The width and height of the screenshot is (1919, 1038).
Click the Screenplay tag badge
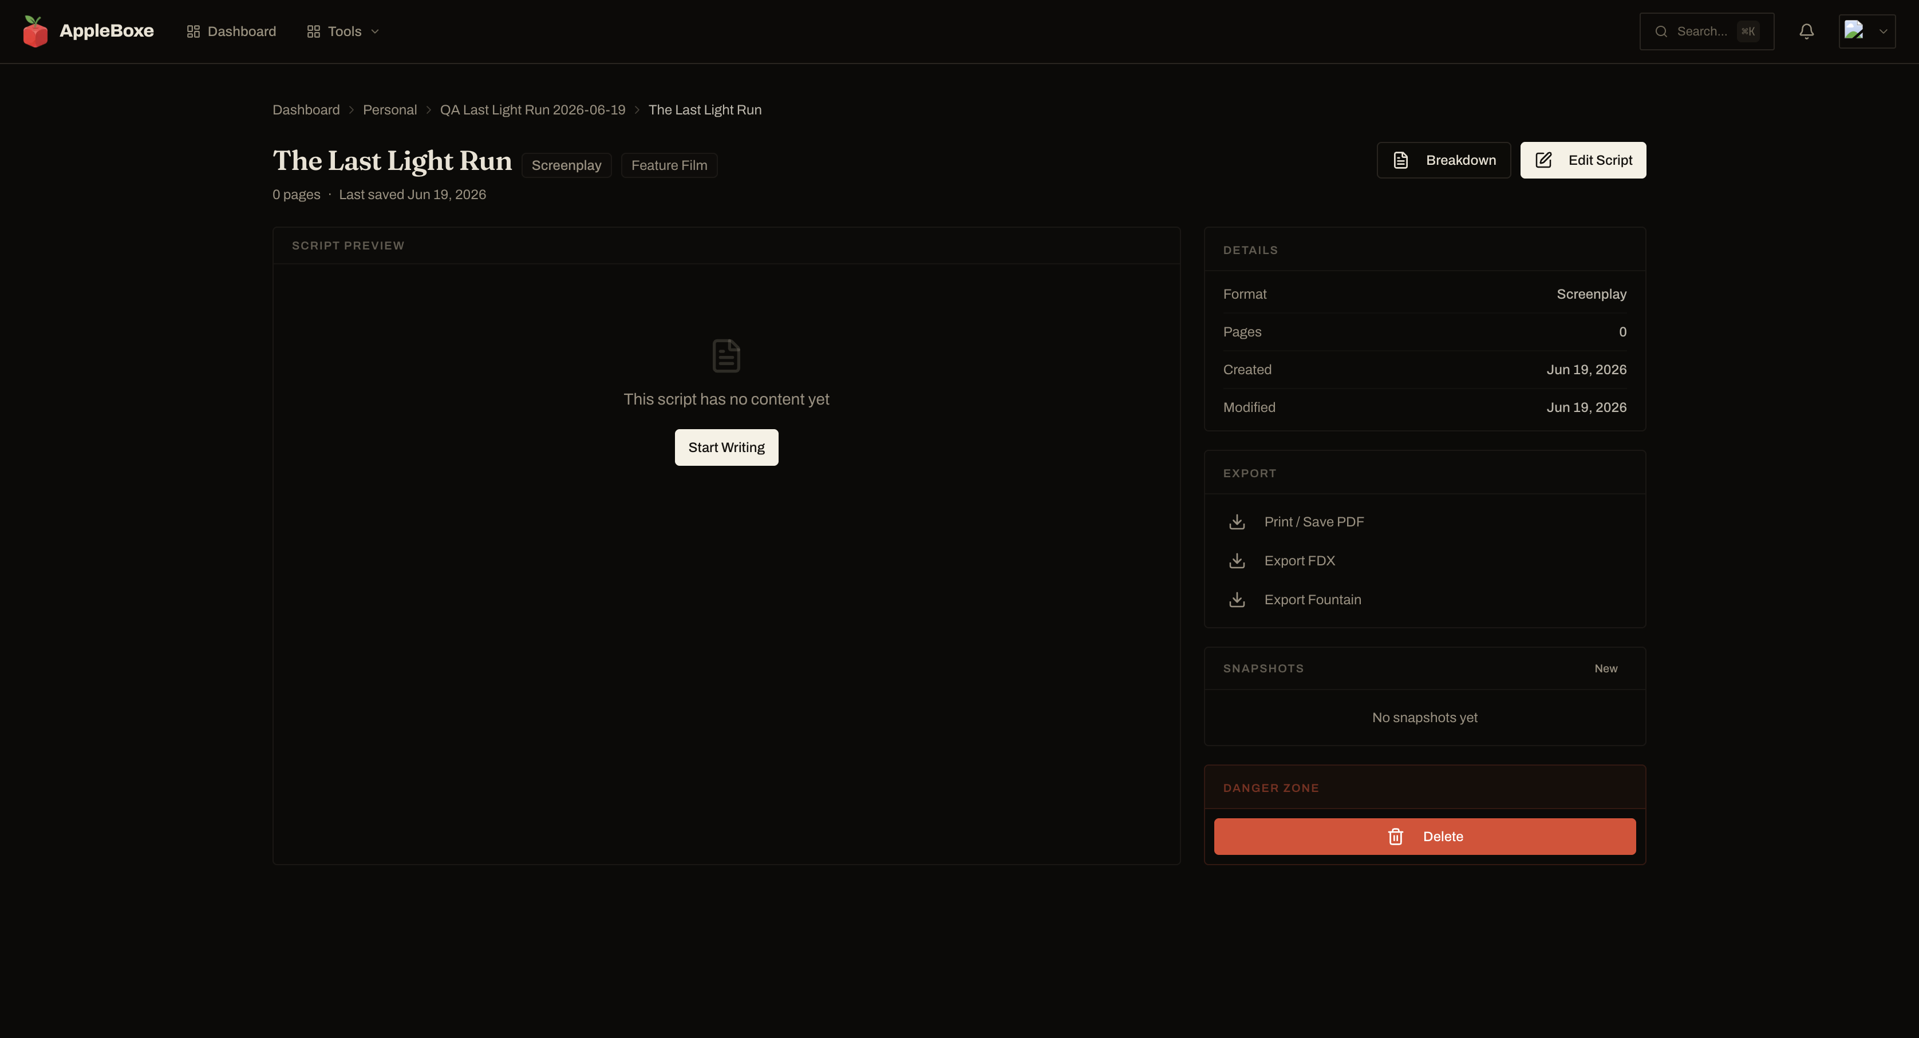coord(566,165)
